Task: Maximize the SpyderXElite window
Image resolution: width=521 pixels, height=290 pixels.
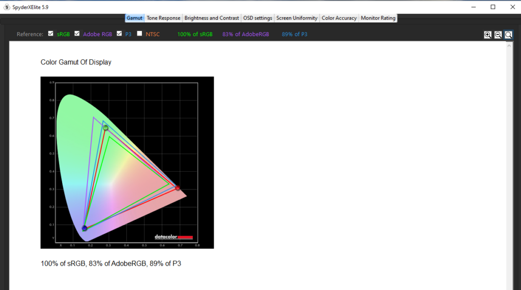Action: coord(493,7)
